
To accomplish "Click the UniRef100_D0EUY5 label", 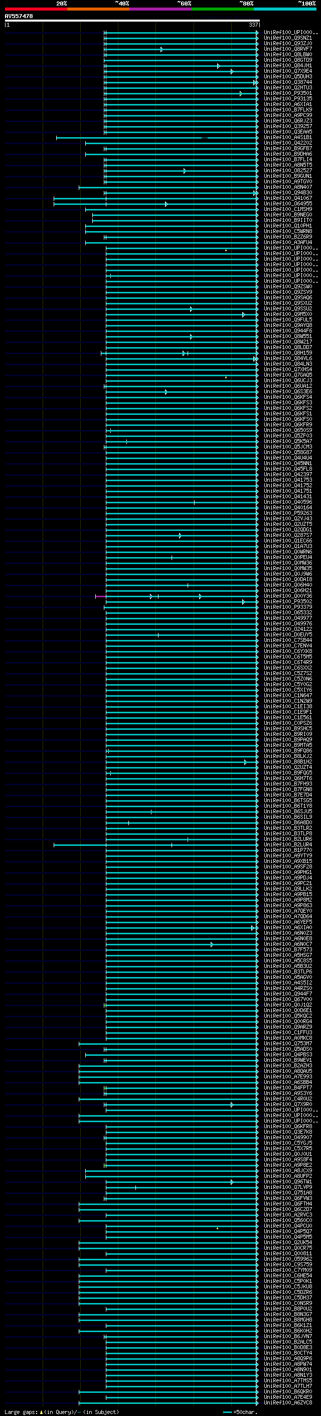I will click(288, 634).
